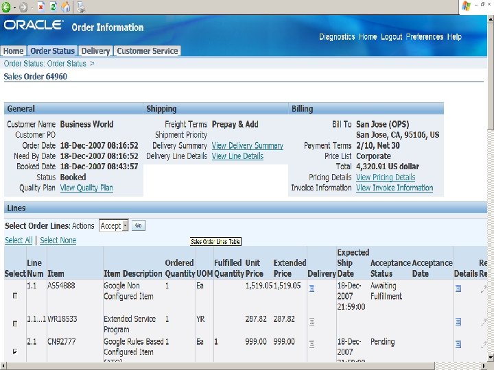This screenshot has width=494, height=370.
Task: Click the vertical scrollbar up arrow
Action: (491, 18)
